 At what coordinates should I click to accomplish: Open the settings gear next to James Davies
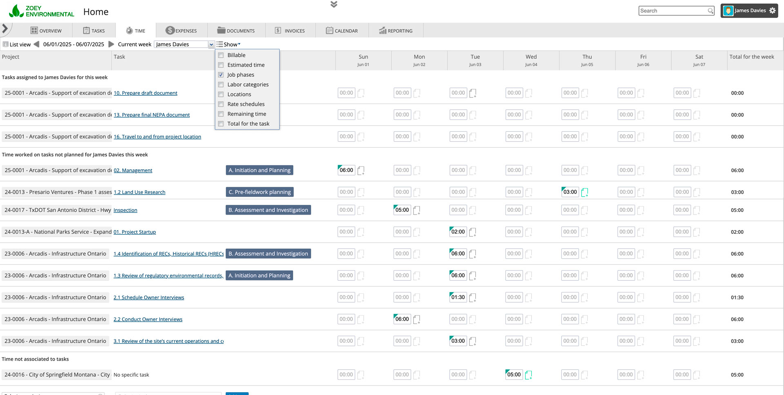click(x=772, y=11)
